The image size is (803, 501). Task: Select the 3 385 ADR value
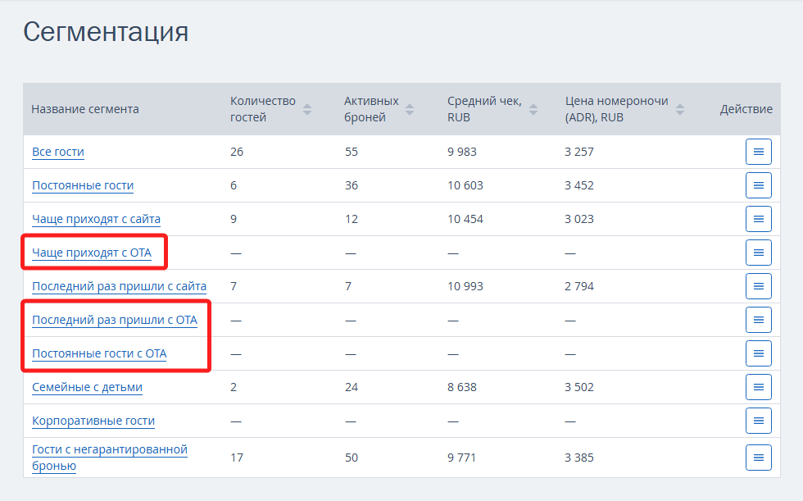(x=579, y=458)
